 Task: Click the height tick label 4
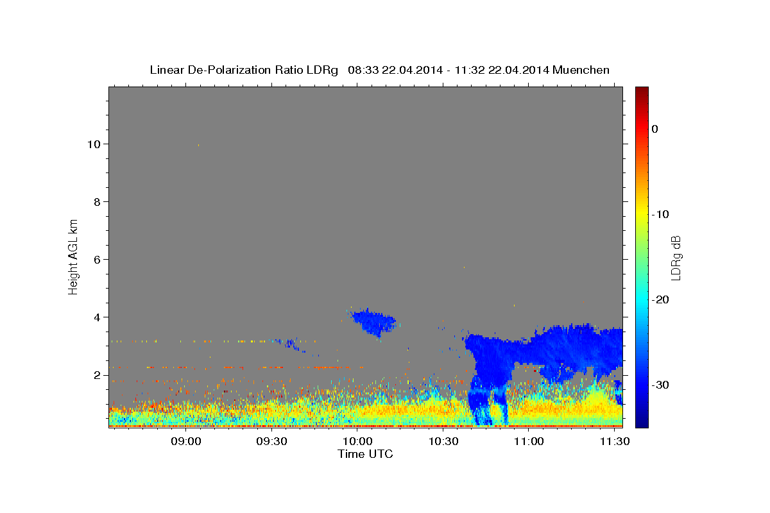98,317
